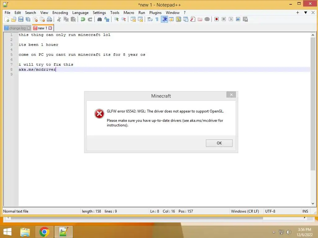Click the Paste toolbar icon

73,19
